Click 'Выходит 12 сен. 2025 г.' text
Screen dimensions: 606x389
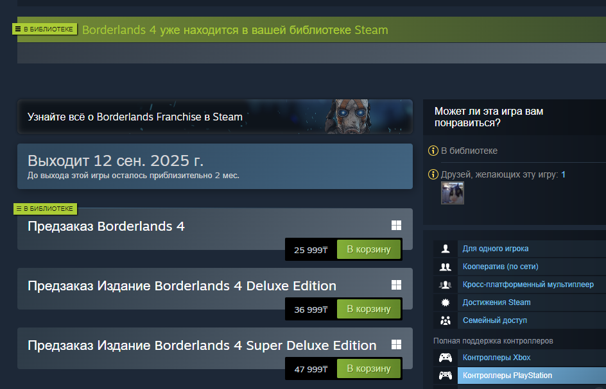click(115, 161)
